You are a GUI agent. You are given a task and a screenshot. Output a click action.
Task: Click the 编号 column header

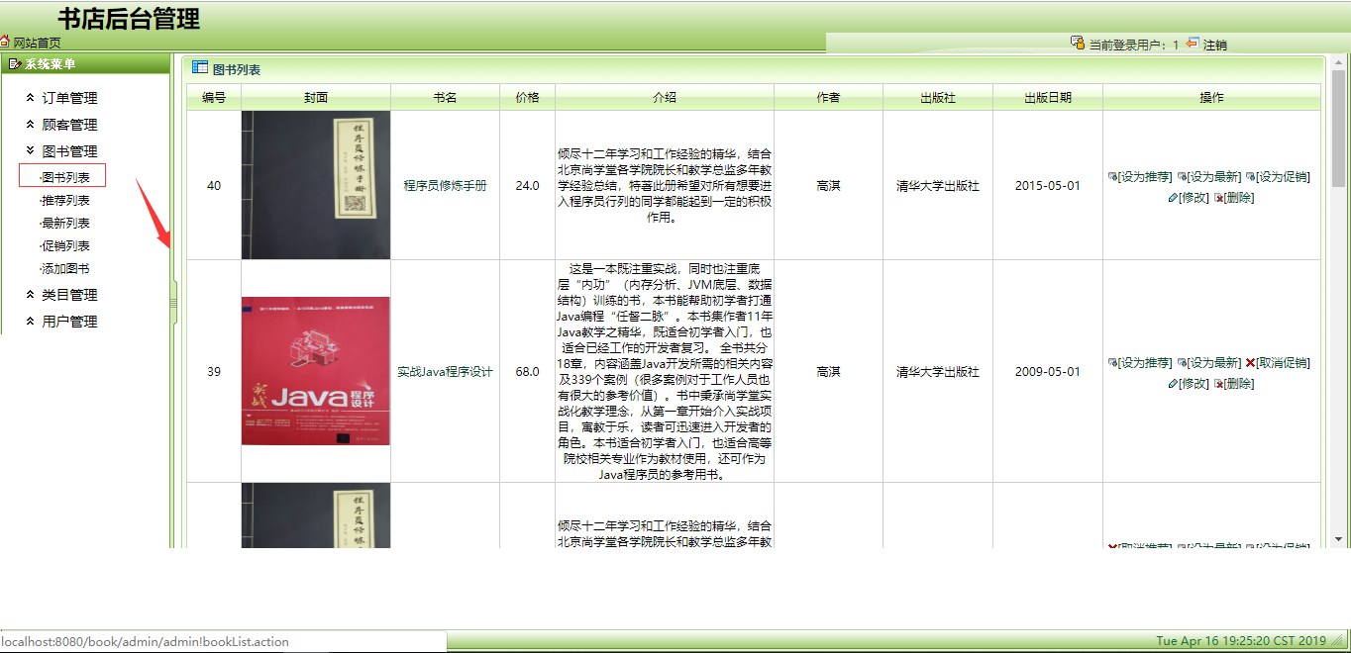pos(214,97)
